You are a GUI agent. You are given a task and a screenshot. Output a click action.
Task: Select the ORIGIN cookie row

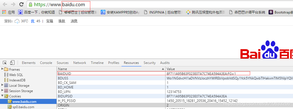click(x=175, y=105)
